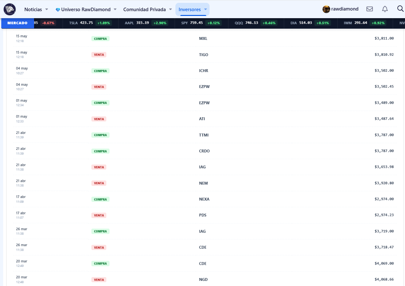Click the VENTA badge on NGD row
The width and height of the screenshot is (405, 286).
click(99, 280)
